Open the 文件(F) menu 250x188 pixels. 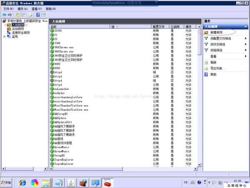8,9
